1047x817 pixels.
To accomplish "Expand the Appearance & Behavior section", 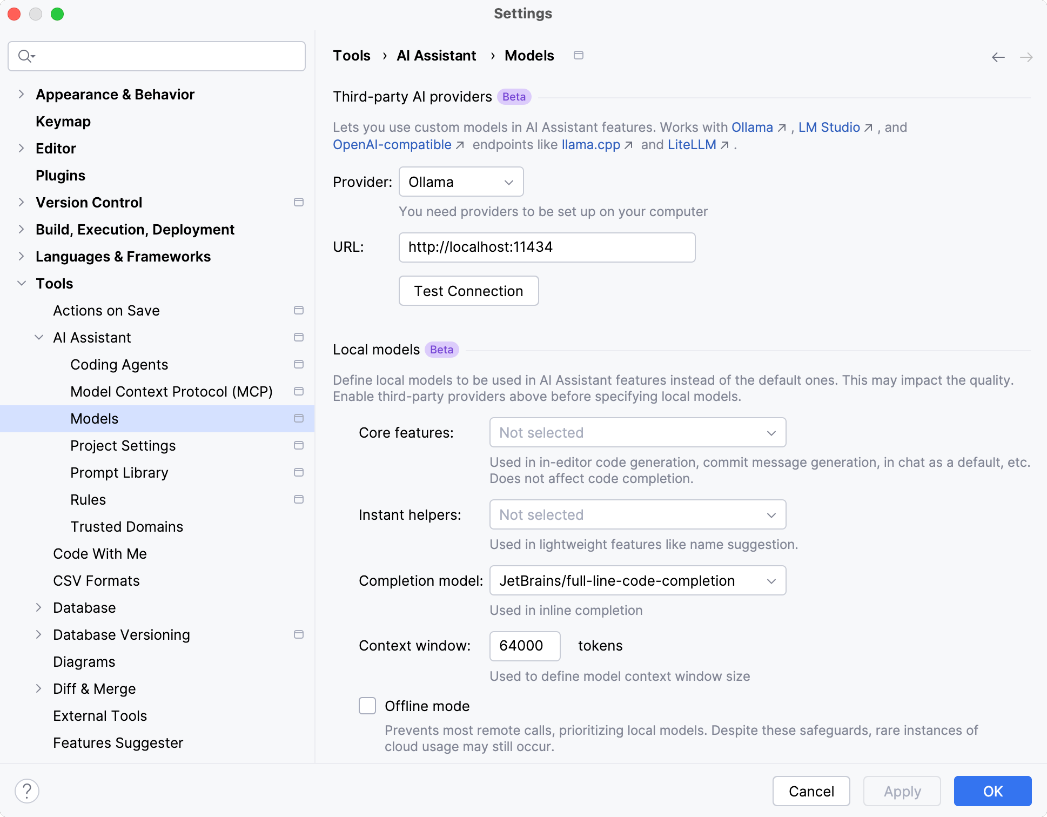I will (22, 95).
